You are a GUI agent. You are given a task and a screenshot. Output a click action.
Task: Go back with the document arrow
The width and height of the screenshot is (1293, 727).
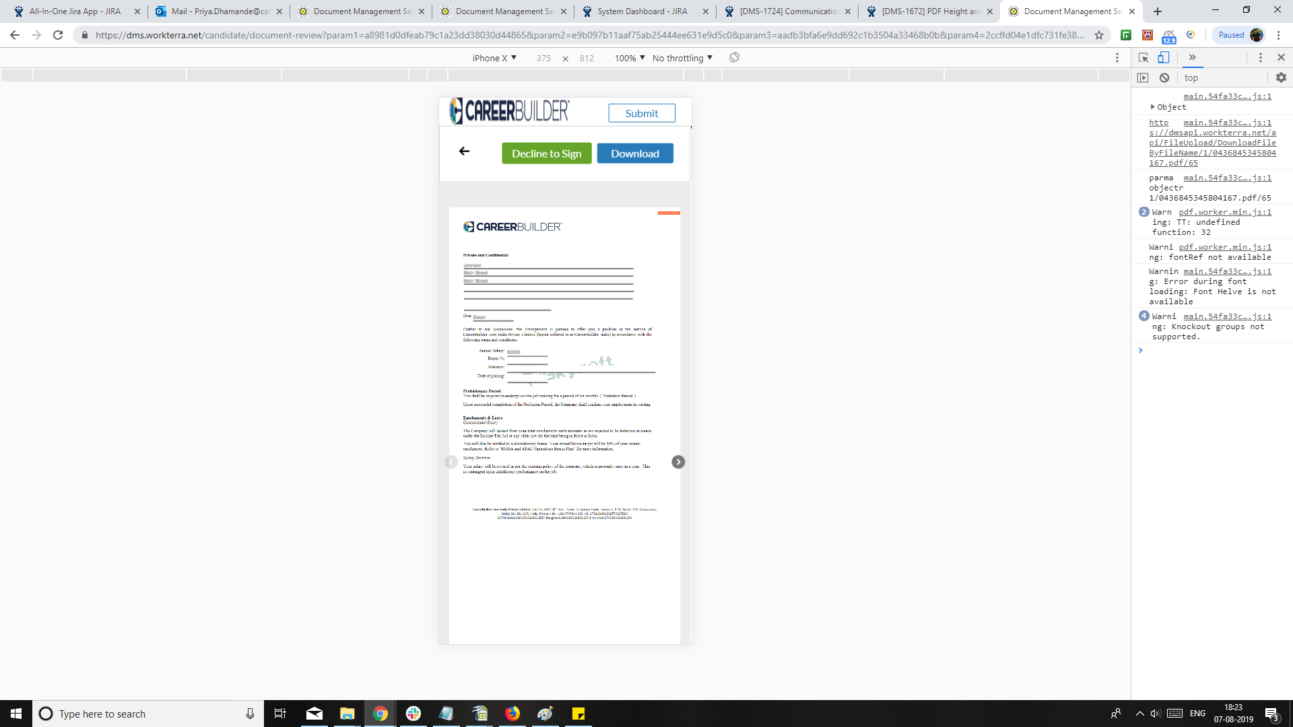tap(464, 151)
